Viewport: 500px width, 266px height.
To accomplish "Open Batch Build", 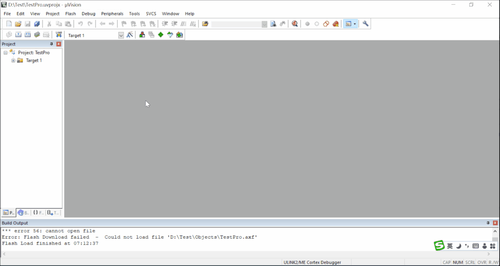I will [37, 35].
